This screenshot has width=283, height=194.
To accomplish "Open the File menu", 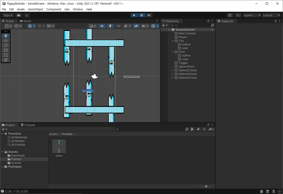I will pos(4,9).
